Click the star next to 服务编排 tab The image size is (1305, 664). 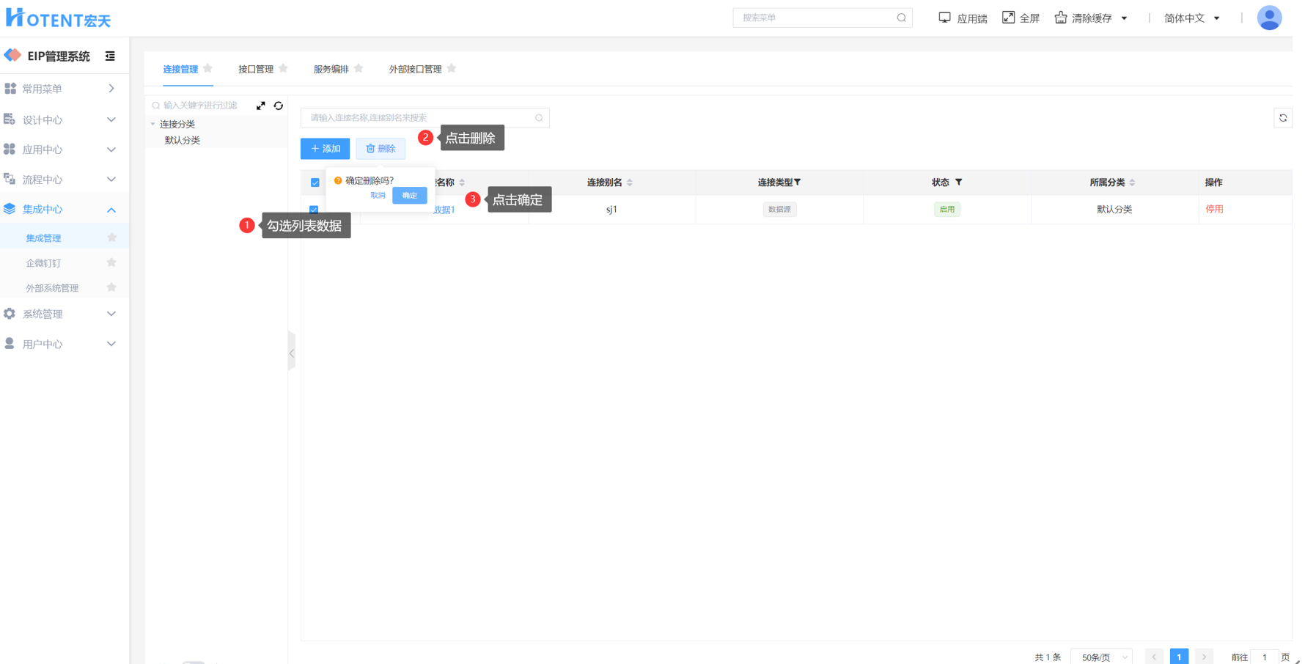(x=359, y=68)
